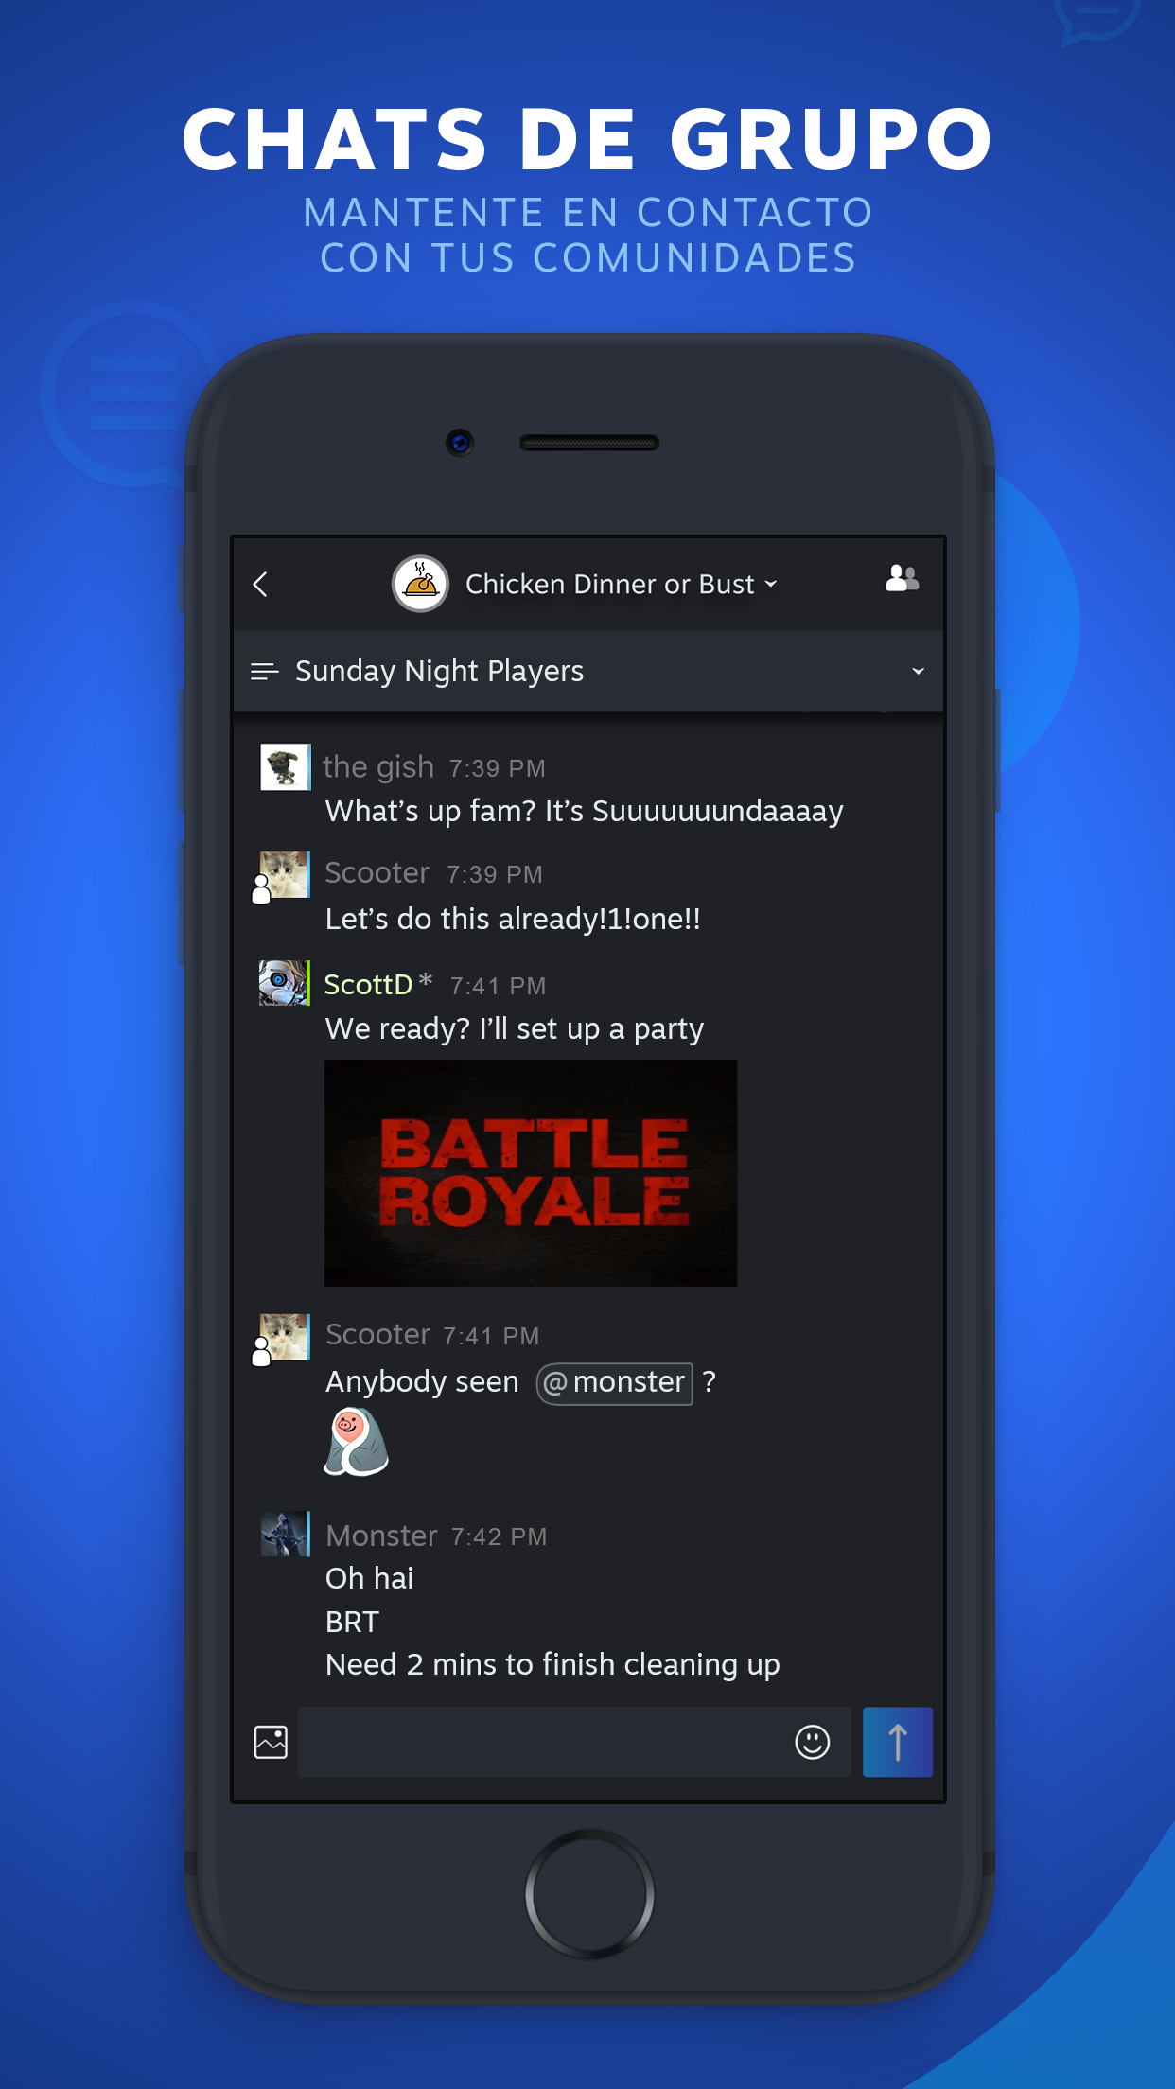Open the gish's profile avatar
The height and width of the screenshot is (2089, 1175).
click(x=285, y=766)
